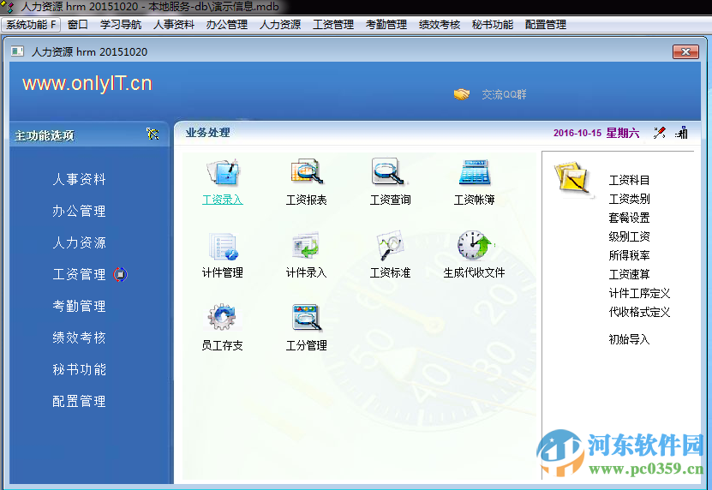
Task: Open the 系统功能 F menu
Action: 31,25
